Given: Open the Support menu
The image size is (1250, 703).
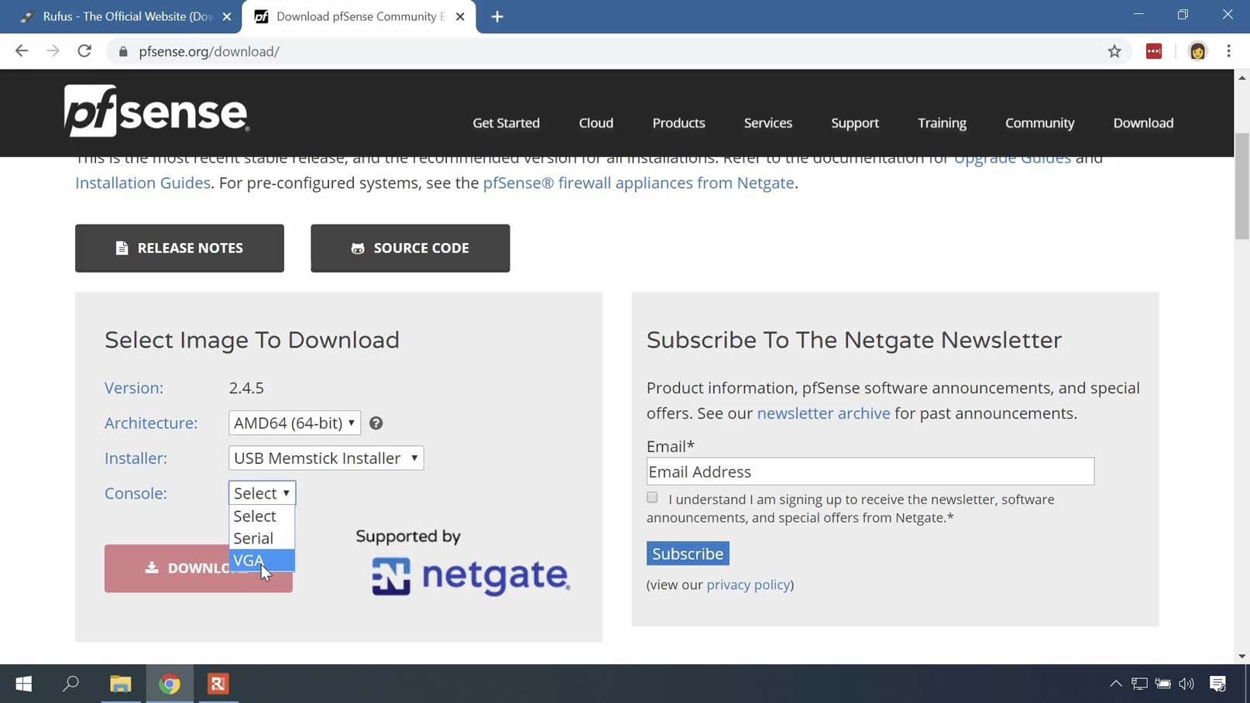Looking at the screenshot, I should point(855,123).
